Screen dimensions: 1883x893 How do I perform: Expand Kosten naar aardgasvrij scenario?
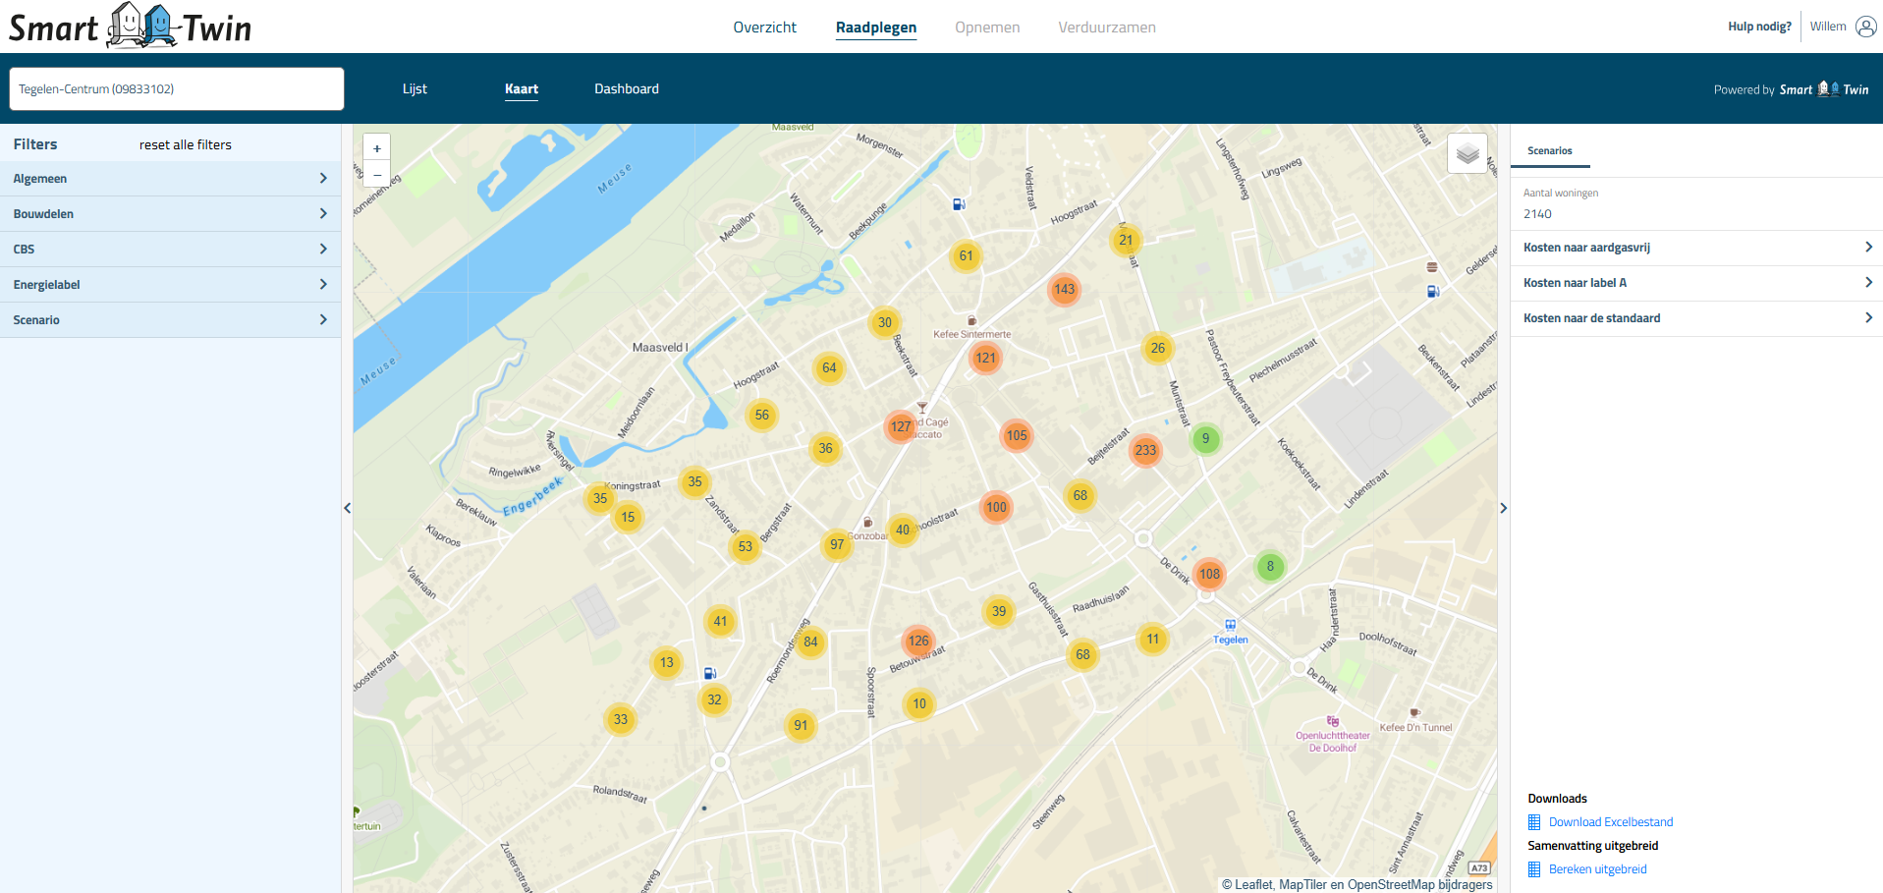[x=1696, y=248]
